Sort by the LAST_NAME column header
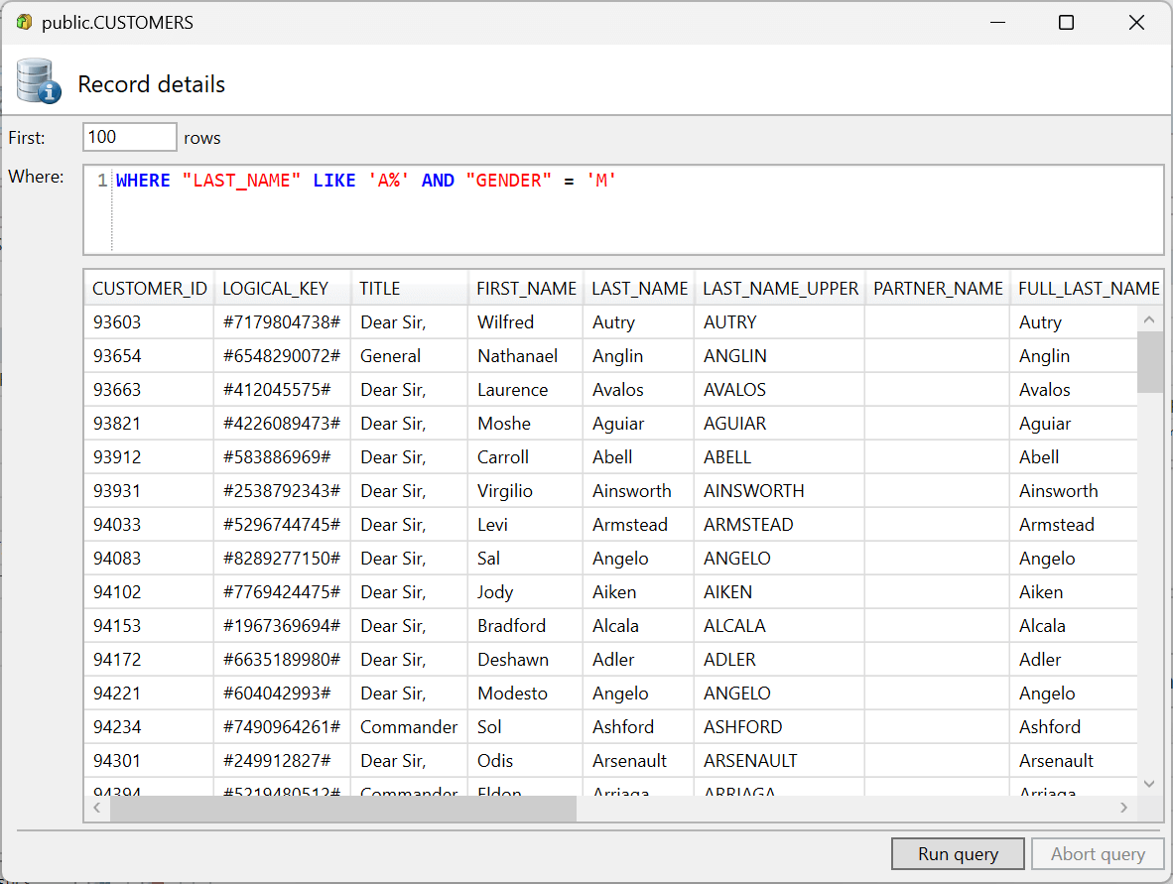Screen dimensions: 1173x884 [x=638, y=288]
